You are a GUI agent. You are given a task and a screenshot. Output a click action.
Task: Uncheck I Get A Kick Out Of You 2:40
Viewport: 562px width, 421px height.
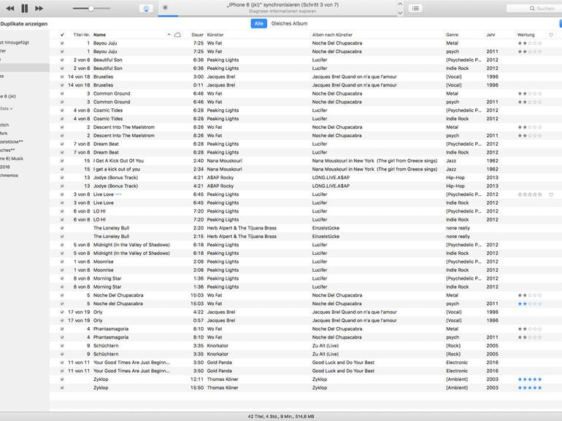click(x=62, y=161)
